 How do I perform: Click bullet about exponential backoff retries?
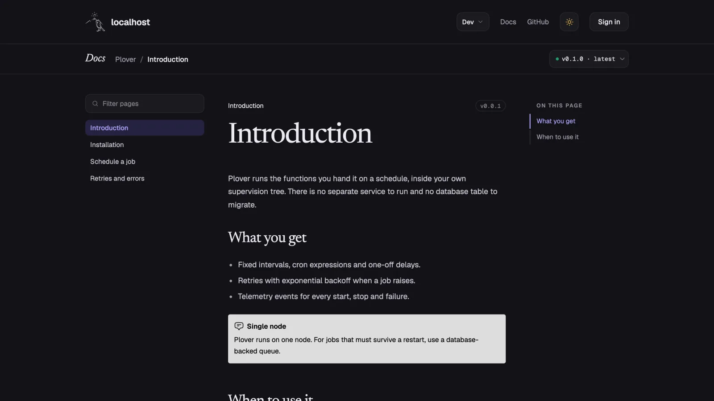(x=326, y=281)
